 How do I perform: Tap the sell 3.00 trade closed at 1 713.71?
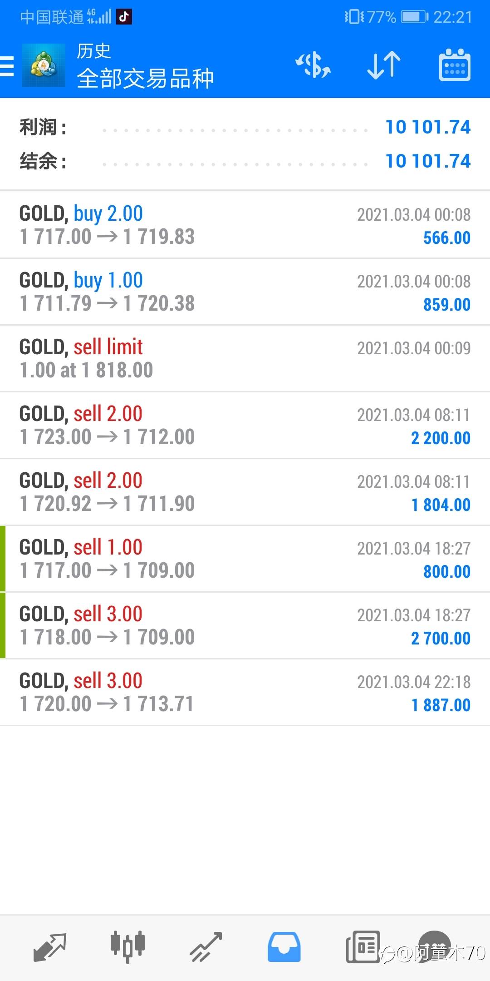245,692
